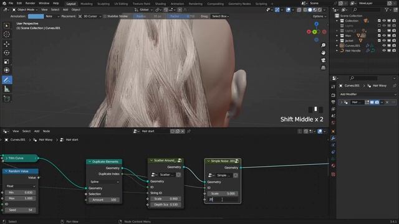The image size is (399, 224).
Task: Open the Output properties tab
Action: click(x=333, y=102)
